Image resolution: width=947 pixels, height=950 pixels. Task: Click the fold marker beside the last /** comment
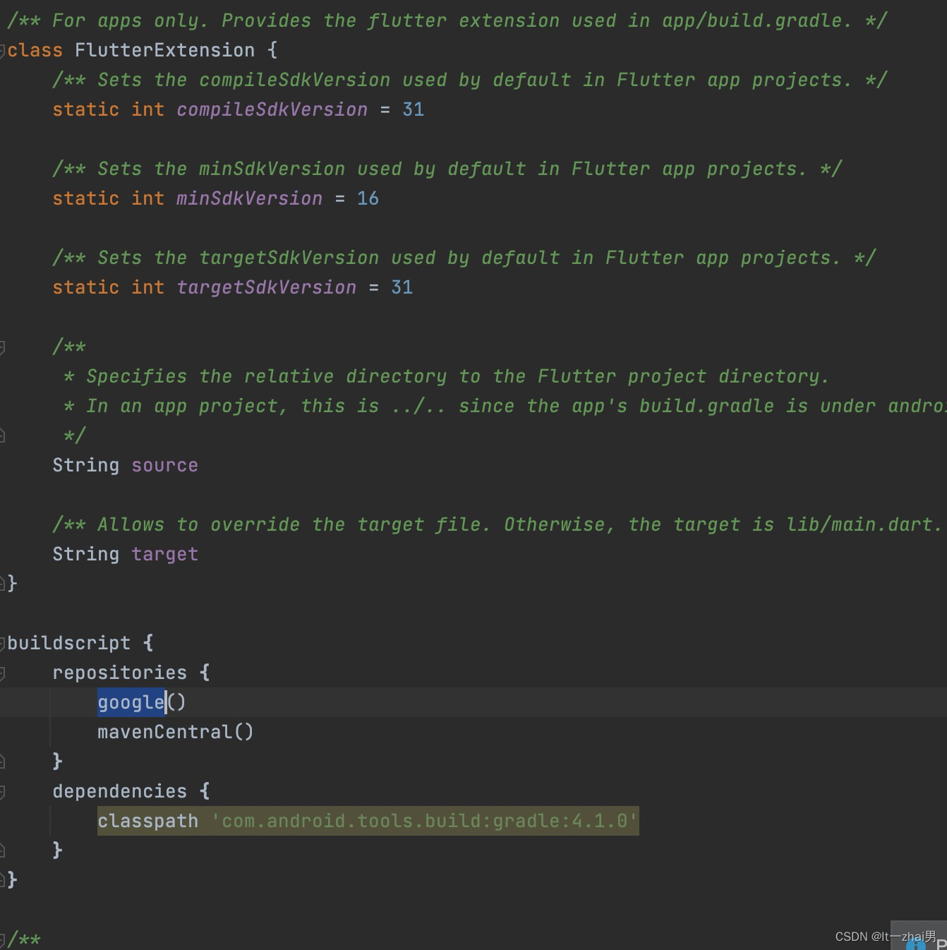(x=2, y=940)
